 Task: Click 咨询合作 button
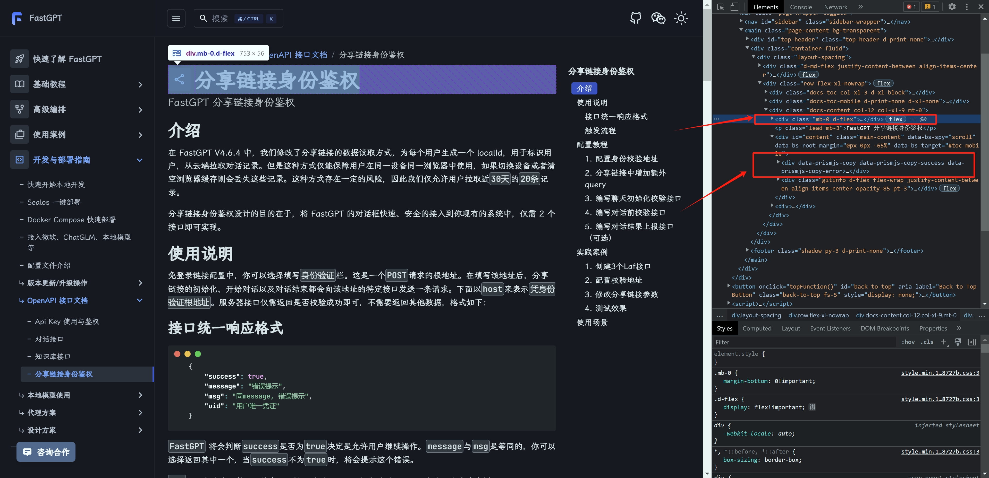[x=46, y=452]
